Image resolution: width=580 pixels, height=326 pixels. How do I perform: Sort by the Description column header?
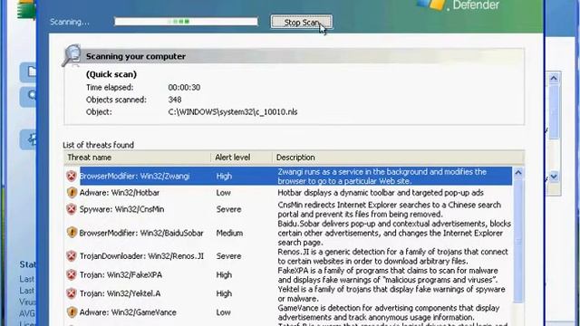[x=398, y=158]
